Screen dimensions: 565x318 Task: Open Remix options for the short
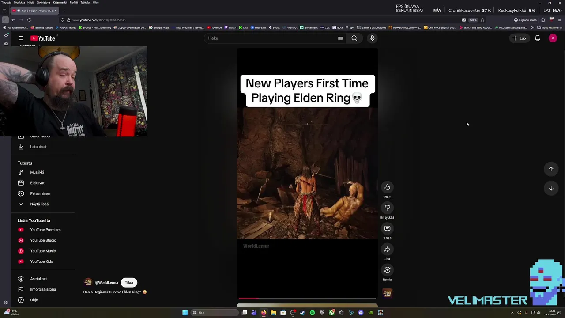point(387,270)
